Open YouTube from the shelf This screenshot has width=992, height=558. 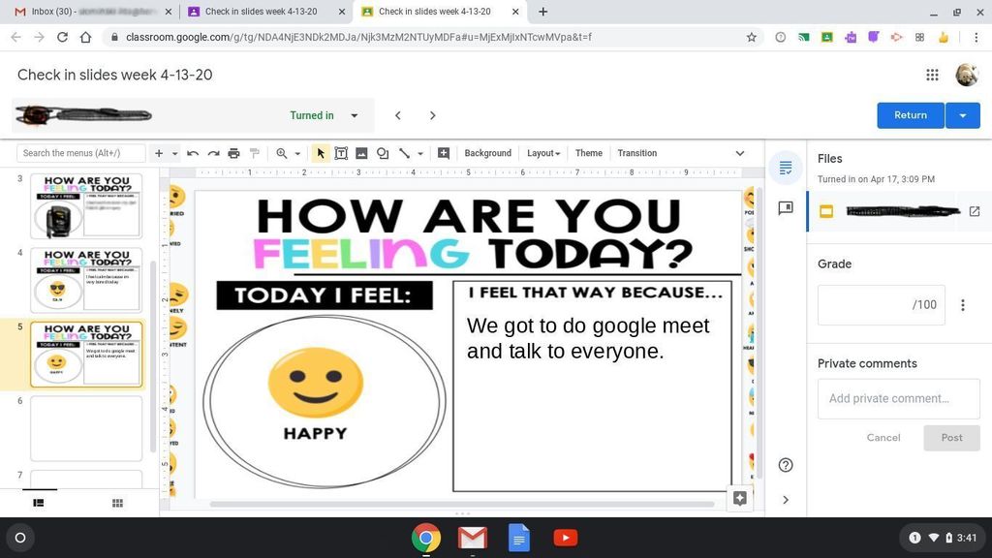pyautogui.click(x=566, y=538)
